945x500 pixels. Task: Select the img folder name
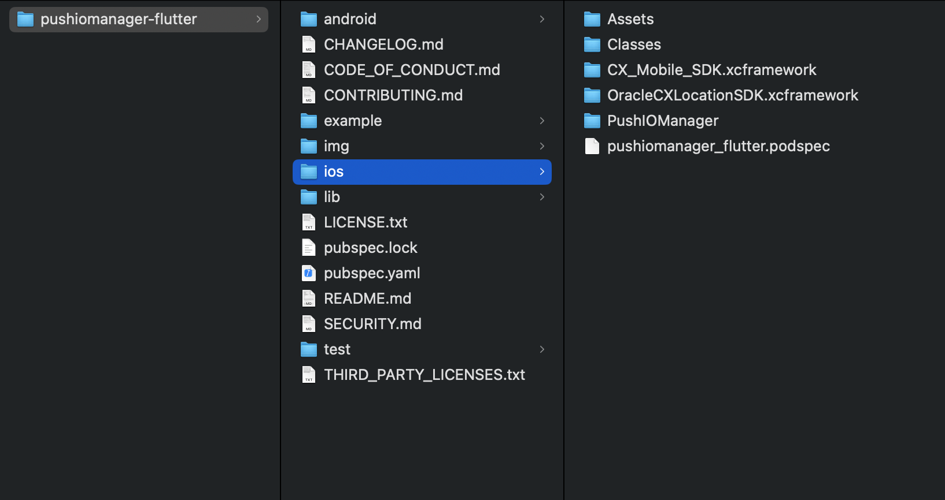(x=337, y=146)
